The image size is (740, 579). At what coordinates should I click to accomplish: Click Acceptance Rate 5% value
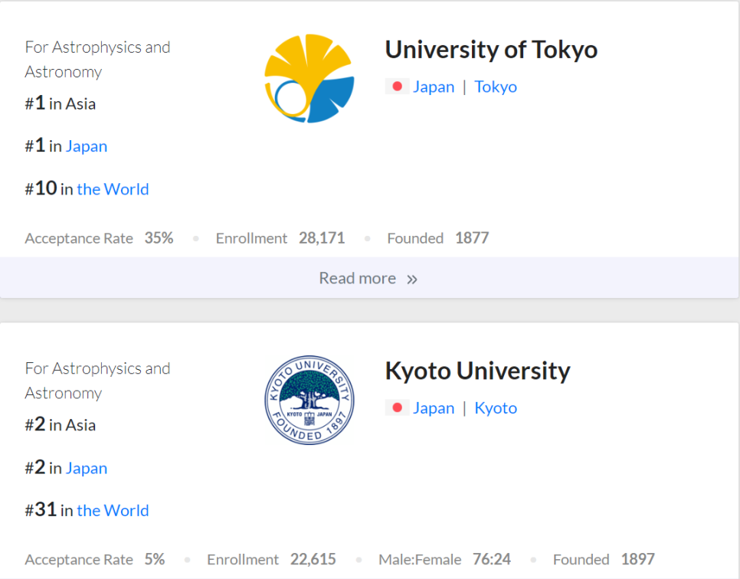(155, 559)
